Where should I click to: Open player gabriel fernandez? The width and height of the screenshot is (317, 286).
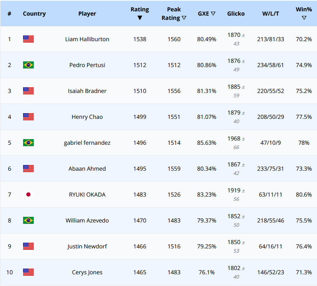click(x=87, y=143)
